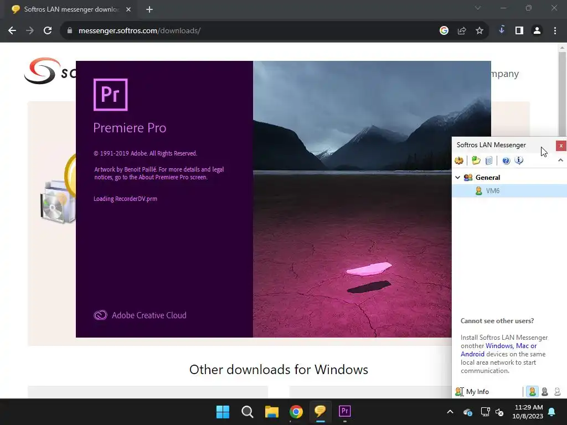This screenshot has height=425, width=567.
Task: Open Chrome profile menu
Action: pyautogui.click(x=537, y=31)
